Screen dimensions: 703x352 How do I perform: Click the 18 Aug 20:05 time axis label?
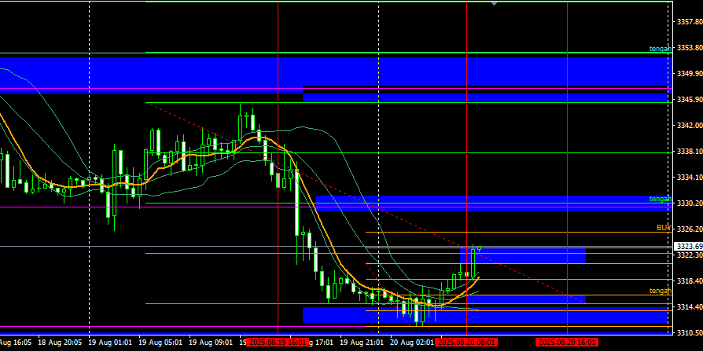point(59,343)
